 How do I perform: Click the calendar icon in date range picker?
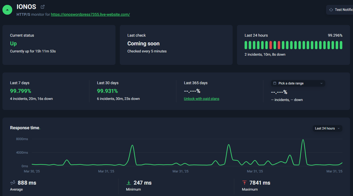click(275, 83)
